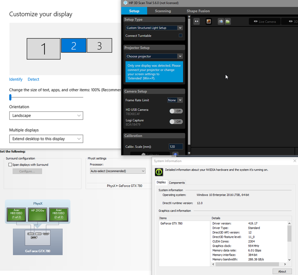The image size is (298, 275).
Task: Open the Frame Rate Limit dropdown
Action: pos(175,100)
